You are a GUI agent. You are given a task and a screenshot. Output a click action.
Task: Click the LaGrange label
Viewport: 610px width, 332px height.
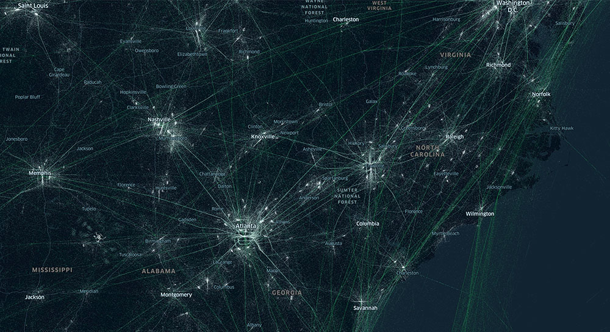pos(223,262)
